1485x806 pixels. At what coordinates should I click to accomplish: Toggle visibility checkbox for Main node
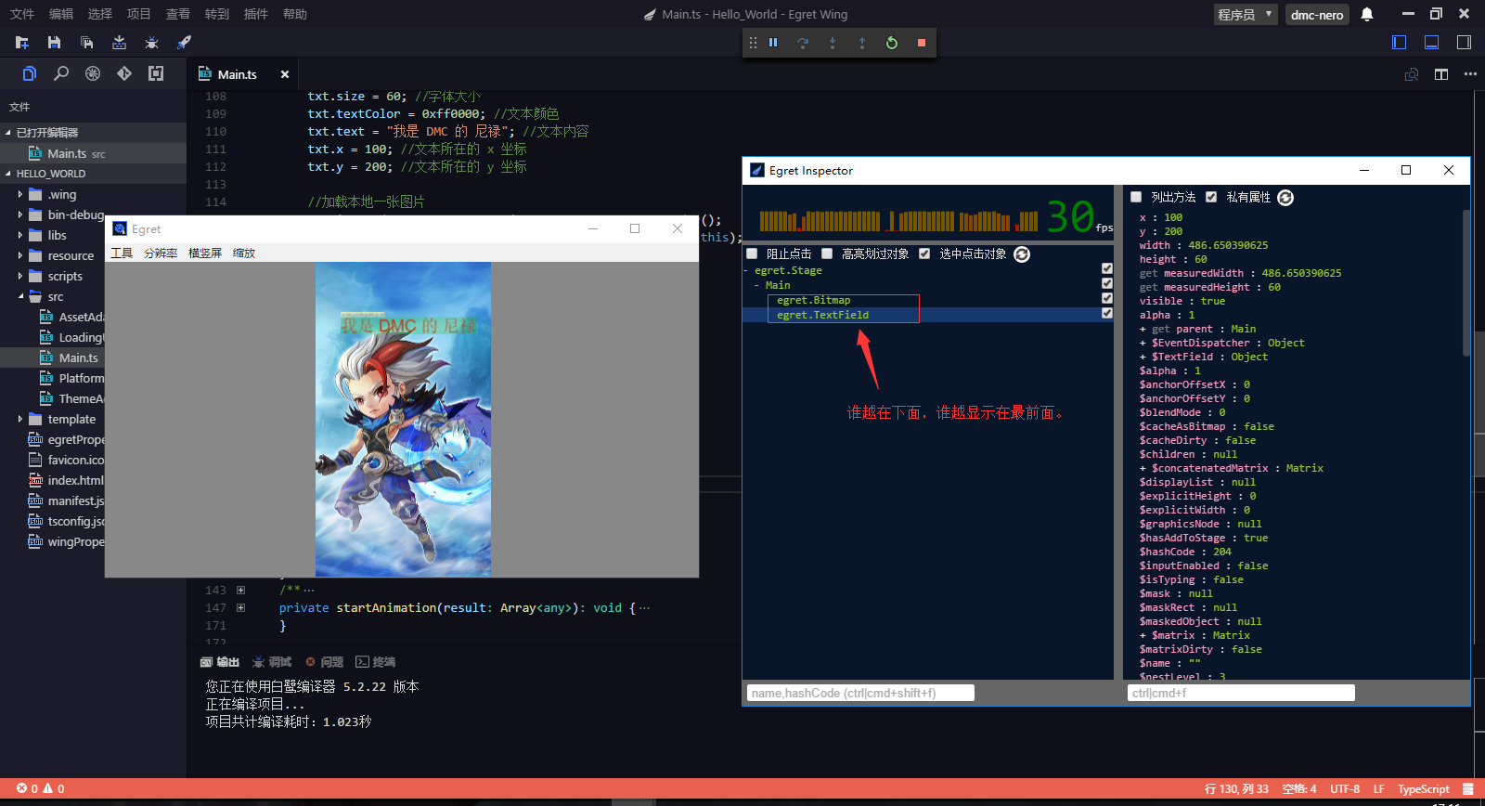click(x=1107, y=283)
